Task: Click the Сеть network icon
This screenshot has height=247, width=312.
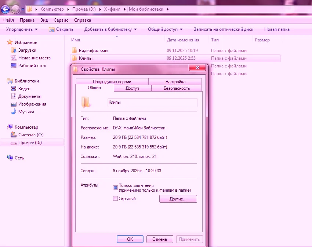Action: coord(10,158)
